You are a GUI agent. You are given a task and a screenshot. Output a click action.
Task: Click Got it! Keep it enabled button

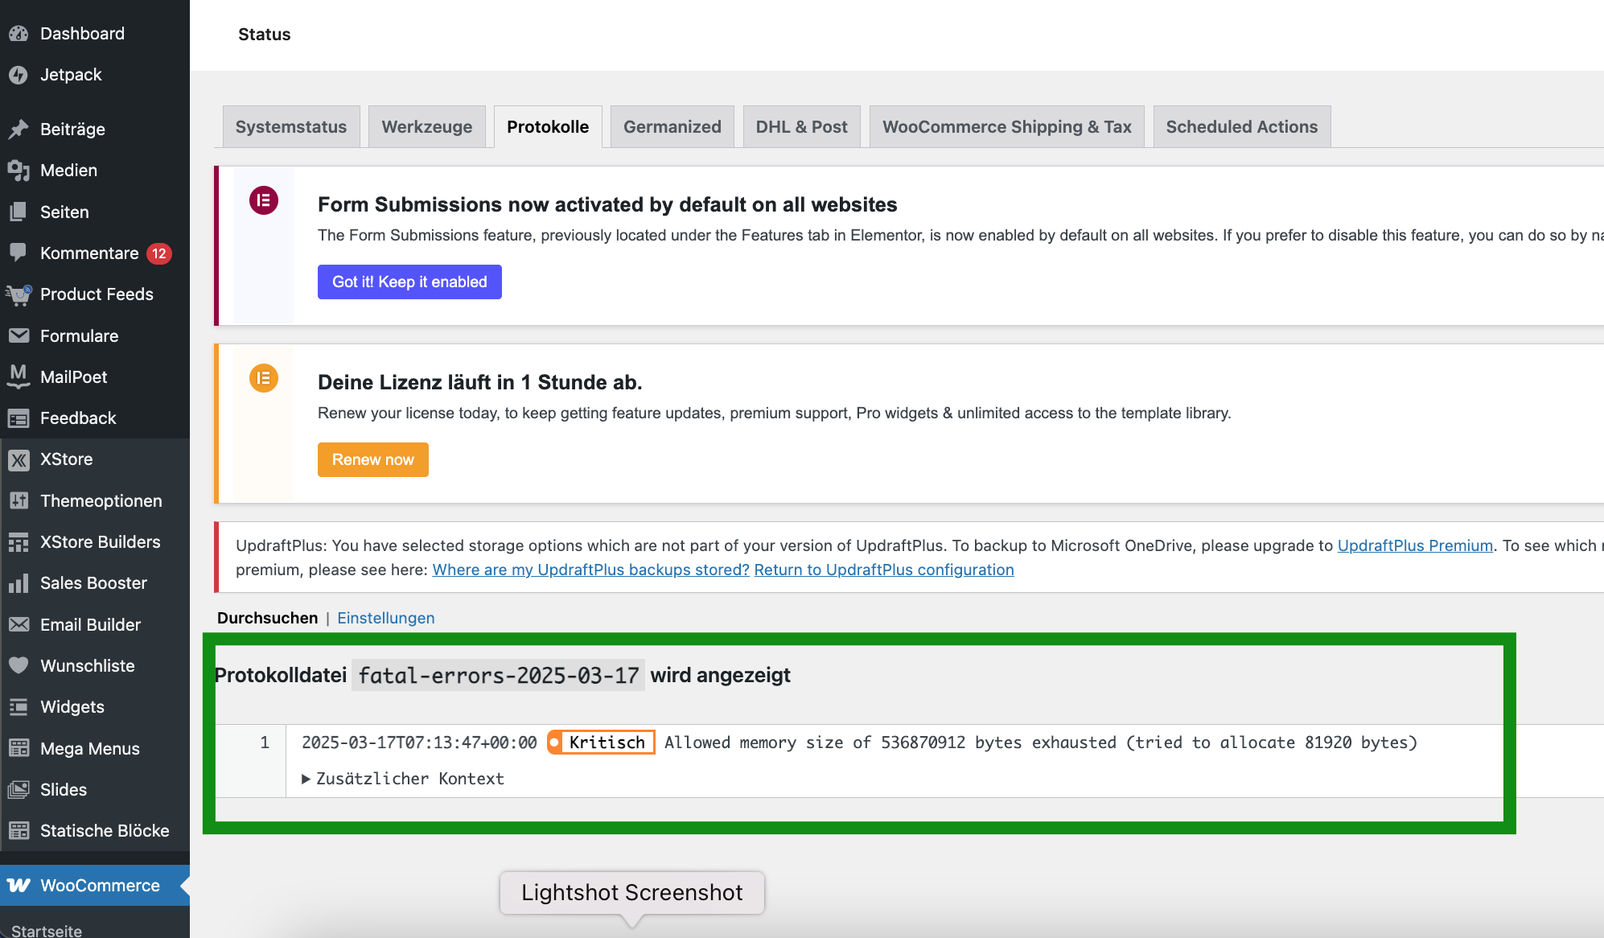tap(409, 282)
